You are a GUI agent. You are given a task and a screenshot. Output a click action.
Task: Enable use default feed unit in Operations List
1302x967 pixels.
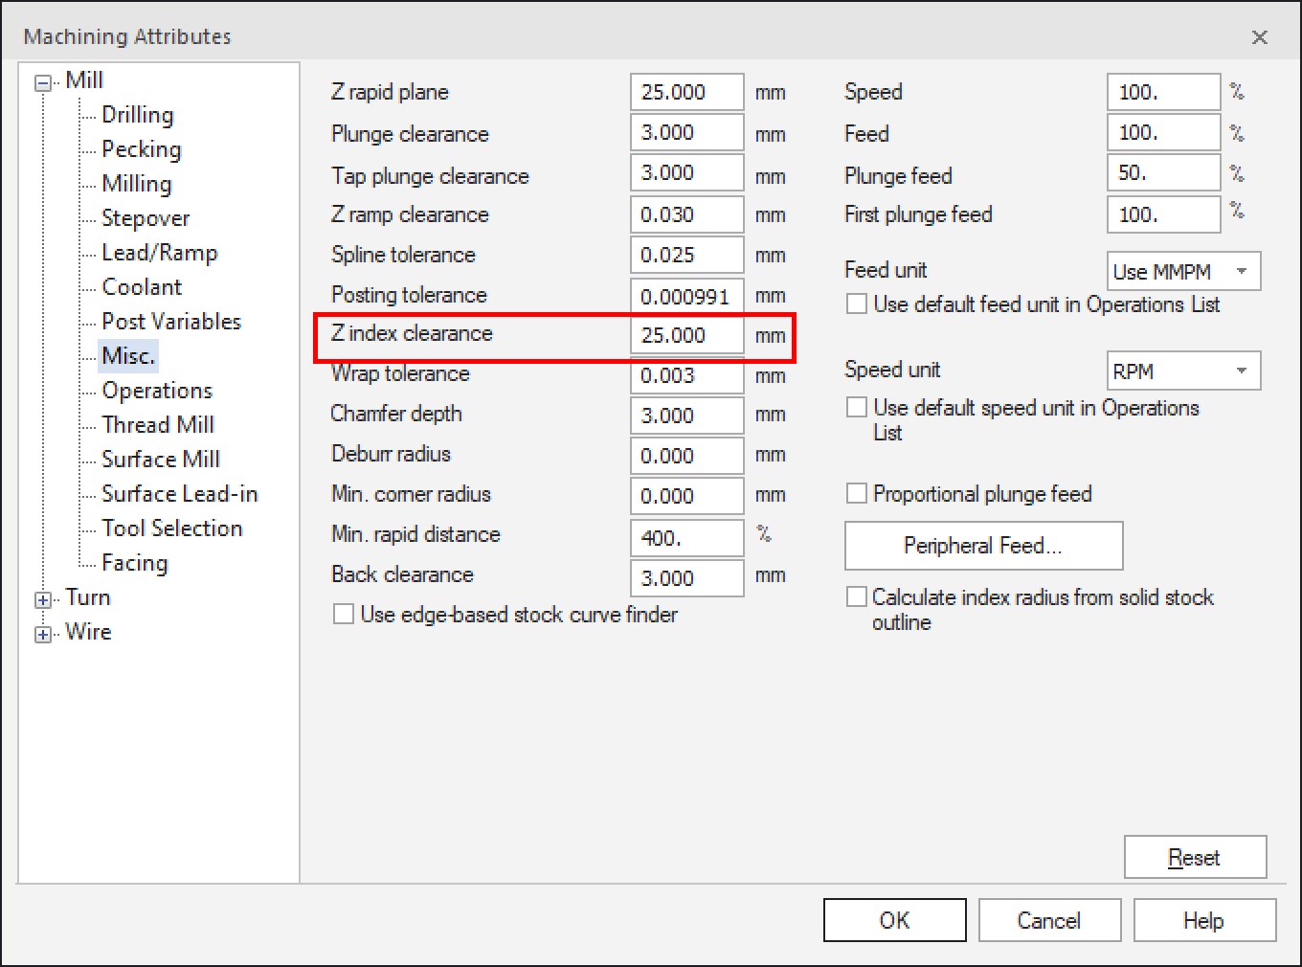click(x=857, y=303)
